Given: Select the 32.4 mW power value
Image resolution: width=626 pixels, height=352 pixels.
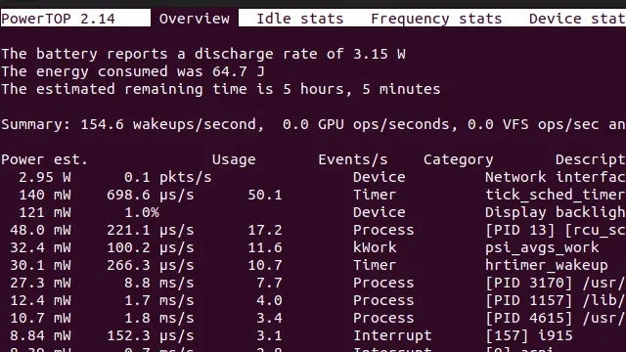Looking at the screenshot, I should pyautogui.click(x=40, y=247).
